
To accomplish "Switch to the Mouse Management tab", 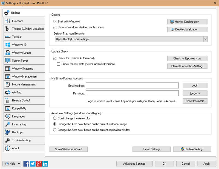I will 24,84.
